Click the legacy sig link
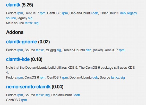Image resolution: width=146 pixels, height=105 pixels. pos(30,18)
